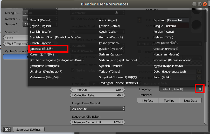Choose German (Deutsch) in language menu
The width and height of the screenshot is (210, 134).
click(x=111, y=37)
